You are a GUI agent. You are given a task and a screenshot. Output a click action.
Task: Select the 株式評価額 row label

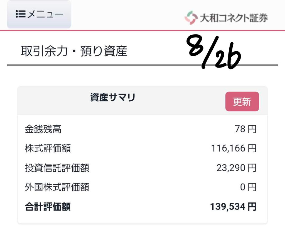click(48, 148)
